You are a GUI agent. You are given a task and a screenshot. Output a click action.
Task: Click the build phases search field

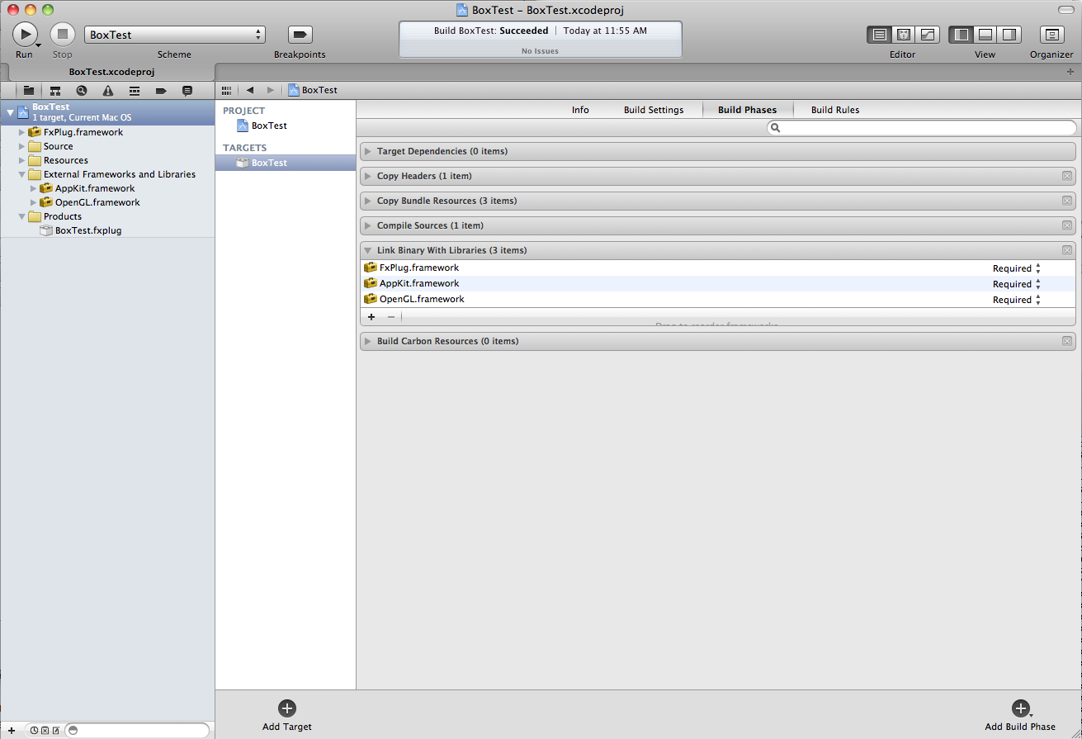coord(922,128)
